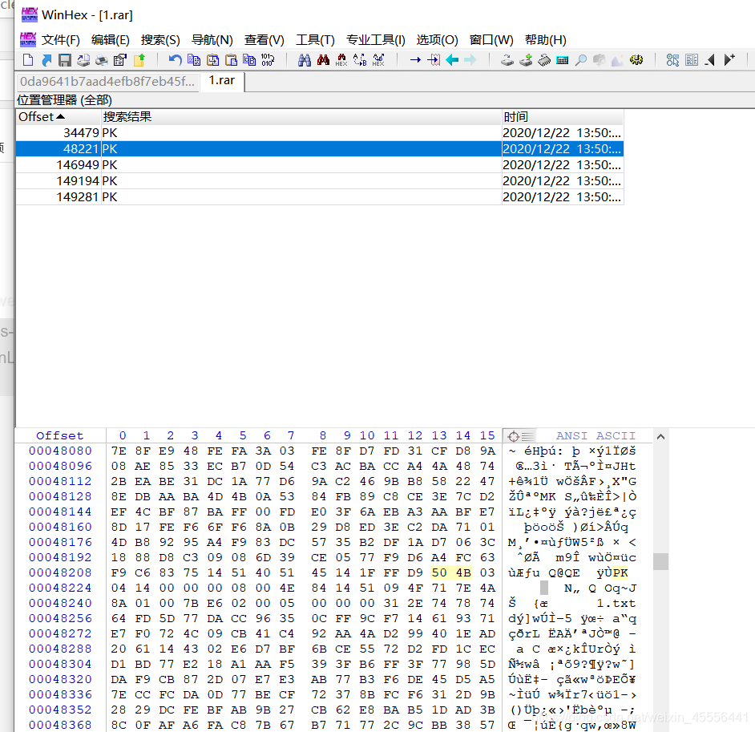Click the Open Disk icon
This screenshot has width=755, height=732.
point(507,60)
